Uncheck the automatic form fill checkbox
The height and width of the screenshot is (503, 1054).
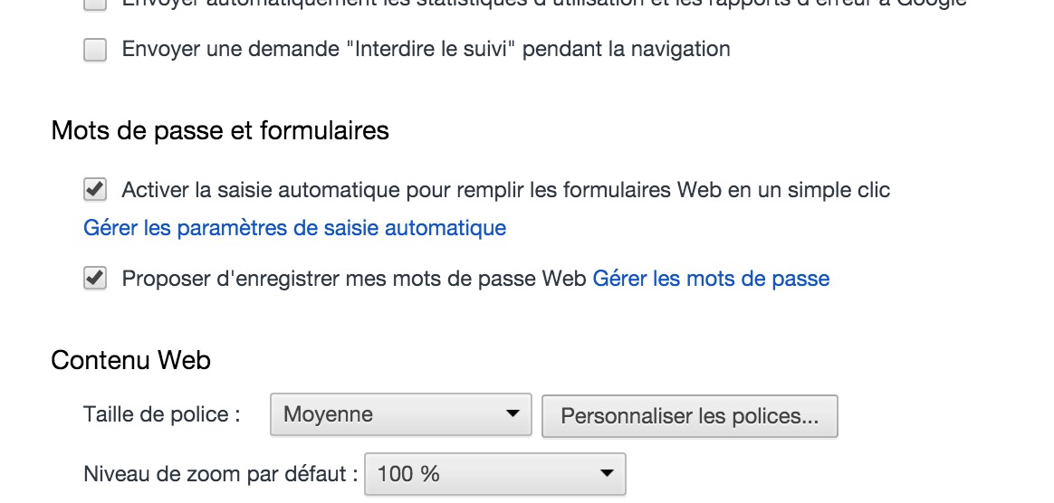(95, 190)
